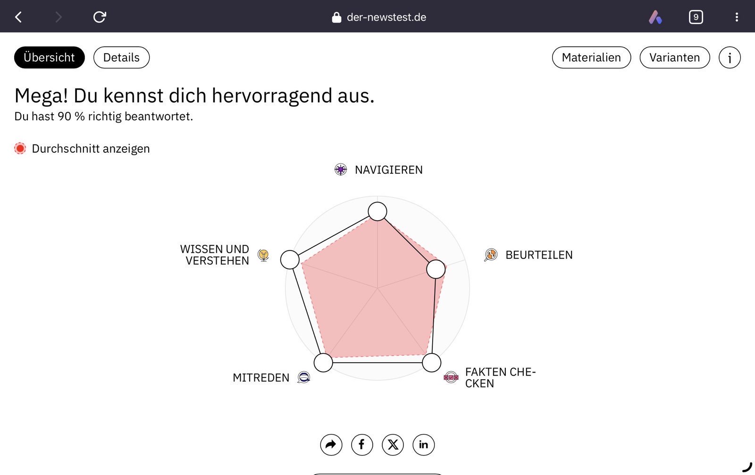Screen dimensions: 755x475
Task: Select the BEURTEILEN data point marker
Action: coord(435,268)
